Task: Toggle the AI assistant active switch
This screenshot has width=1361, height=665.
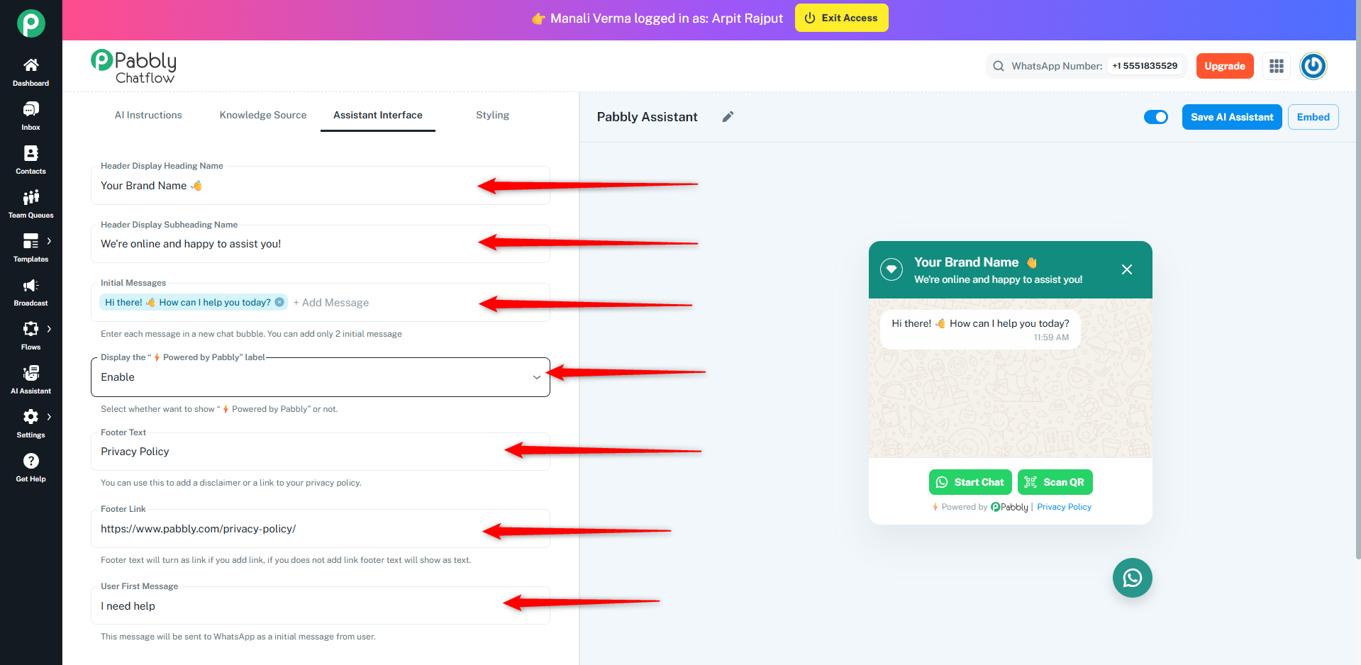Action: [1156, 117]
